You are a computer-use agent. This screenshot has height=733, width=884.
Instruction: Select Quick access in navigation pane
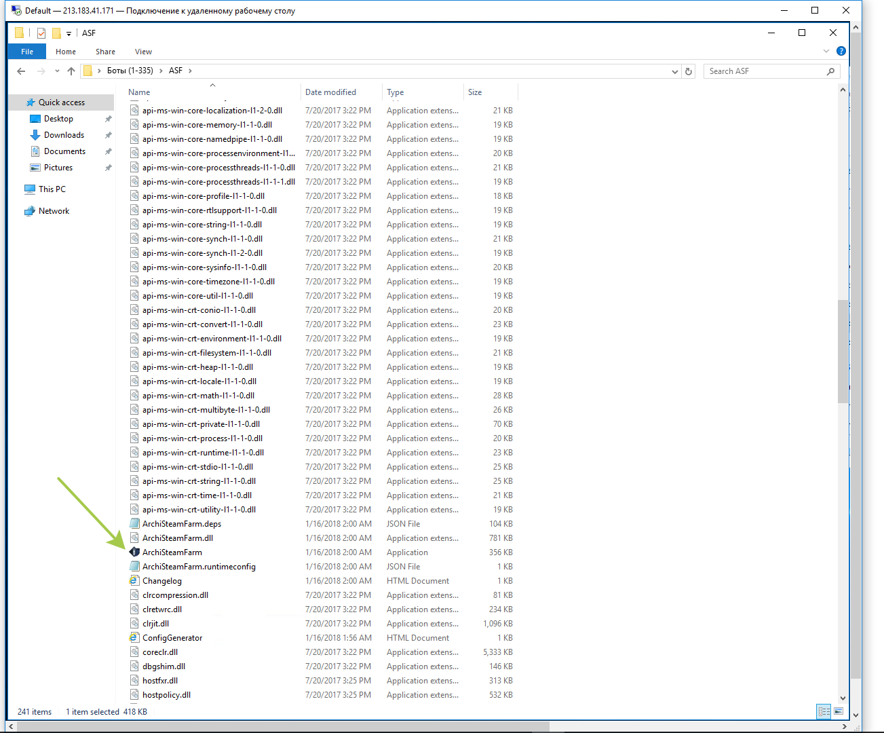61,102
